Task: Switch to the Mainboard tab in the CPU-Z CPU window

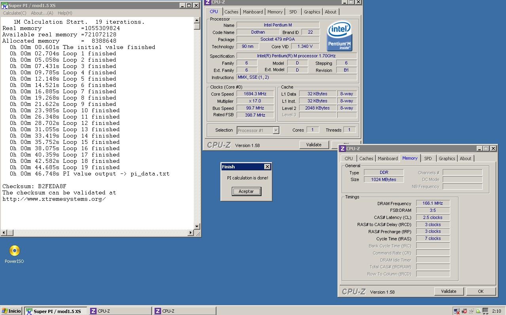Action: [x=253, y=12]
